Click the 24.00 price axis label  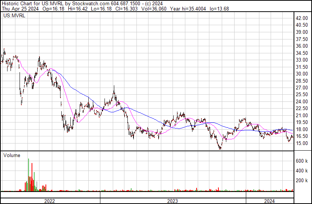(x=302, y=101)
